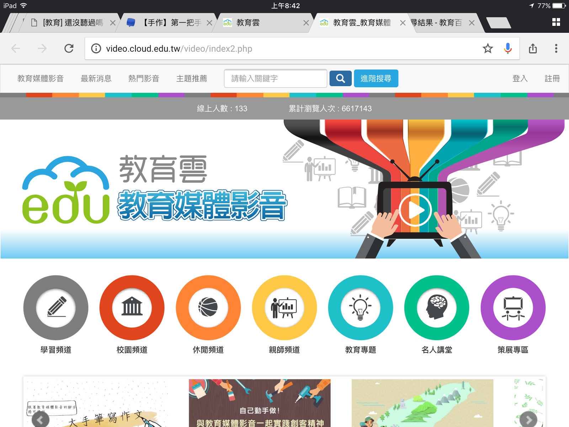The height and width of the screenshot is (427, 569).
Task: Reload the current page
Action: 69,48
